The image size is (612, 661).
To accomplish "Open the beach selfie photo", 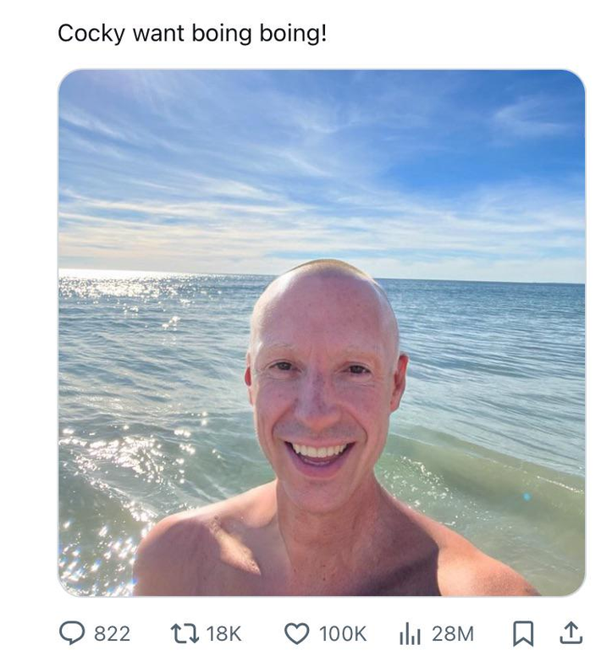I will point(322,333).
